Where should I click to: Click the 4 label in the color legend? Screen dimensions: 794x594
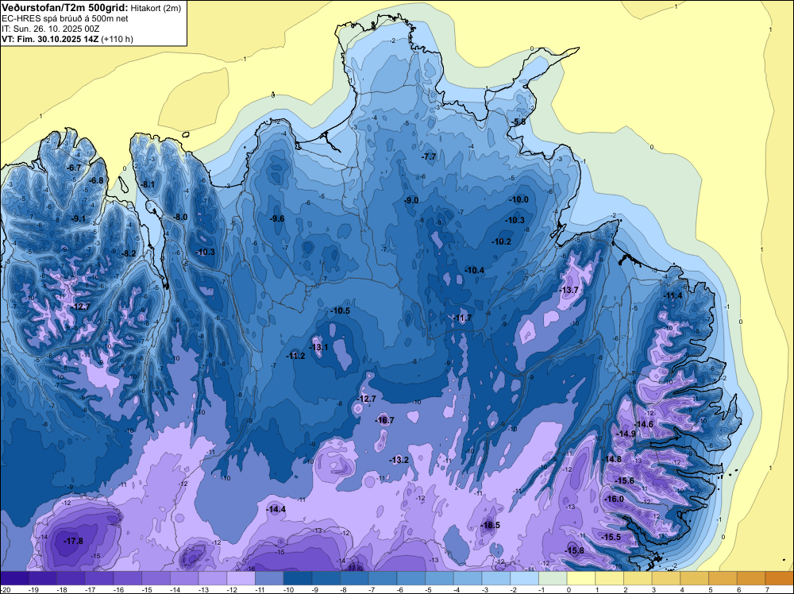pyautogui.click(x=682, y=590)
